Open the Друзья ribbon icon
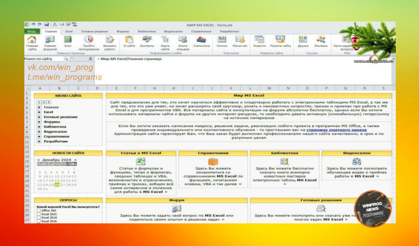This screenshot has height=246, width=419. (303, 40)
